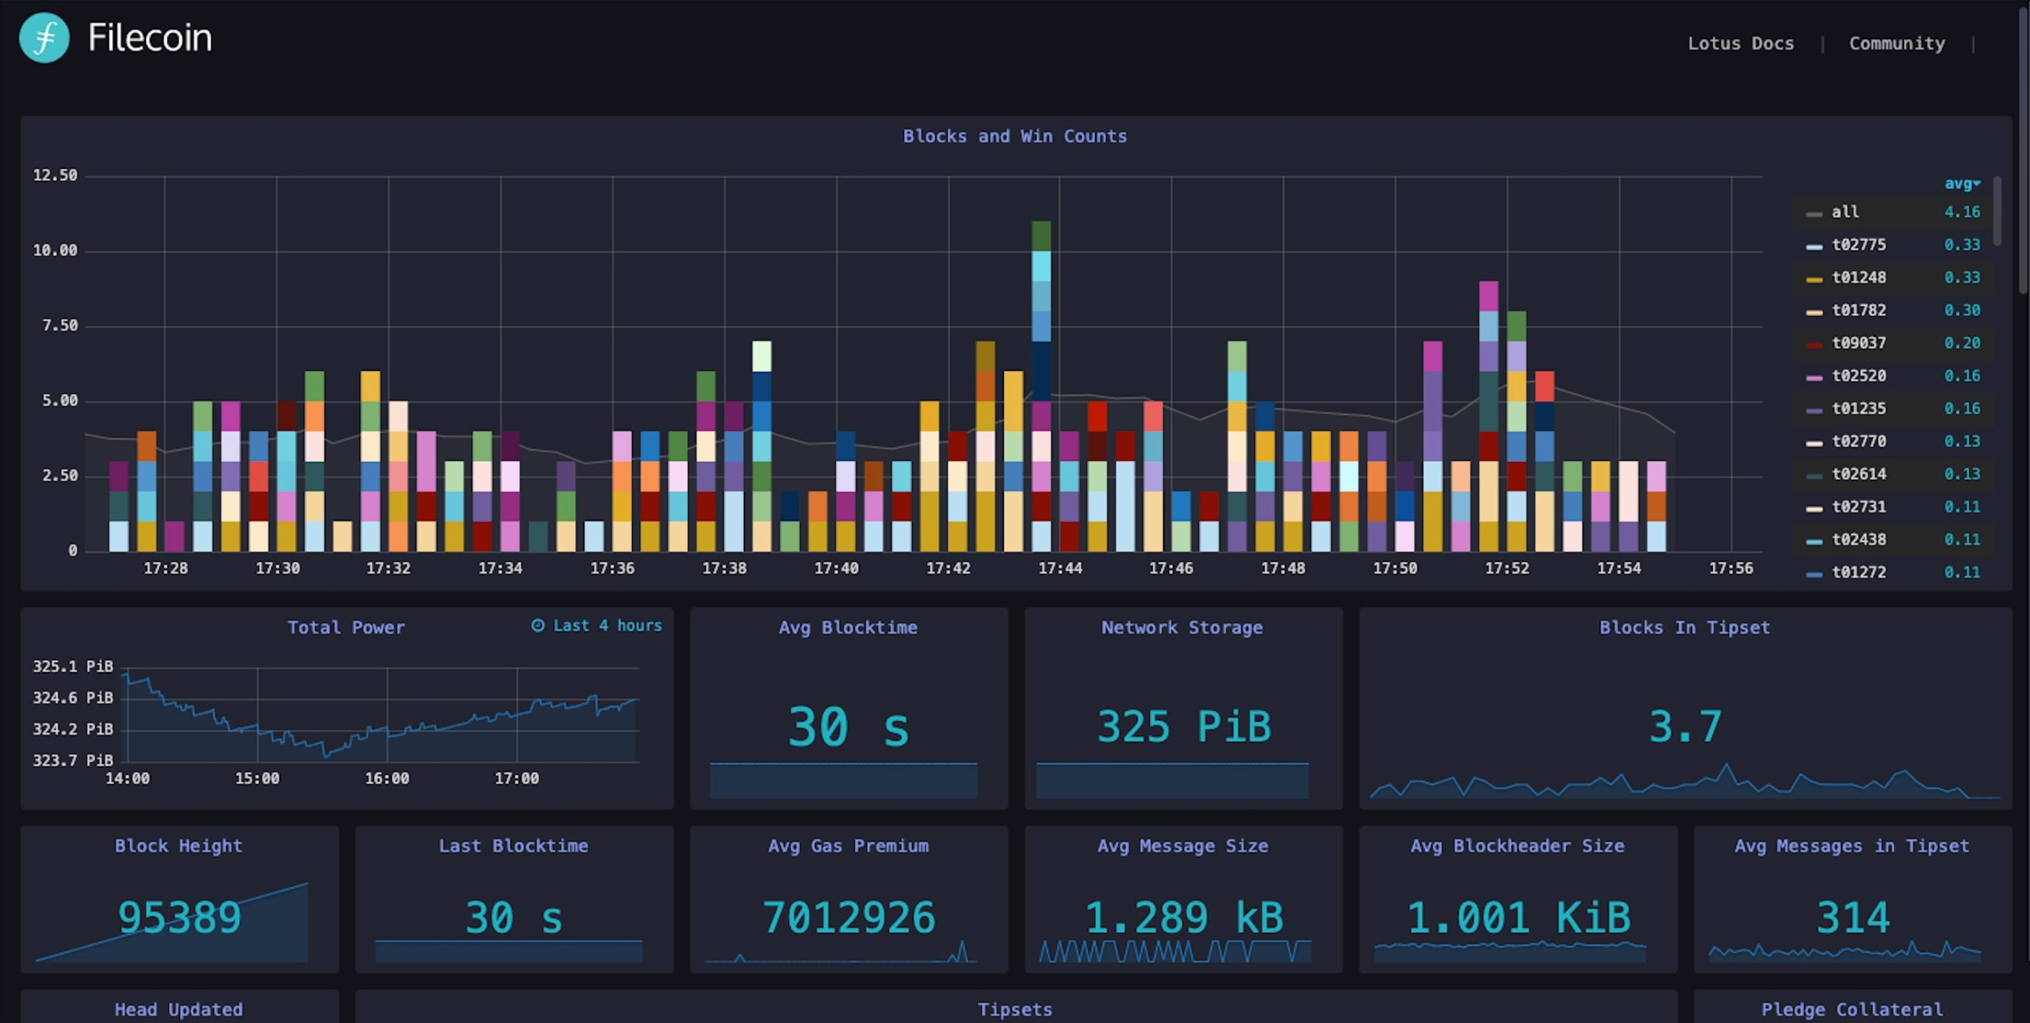
Task: Open the Network Storage panel title menu
Action: (1182, 628)
